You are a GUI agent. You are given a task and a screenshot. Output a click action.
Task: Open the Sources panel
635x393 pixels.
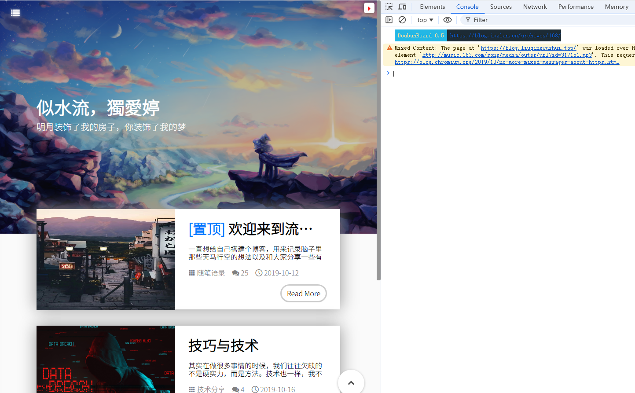pos(500,7)
